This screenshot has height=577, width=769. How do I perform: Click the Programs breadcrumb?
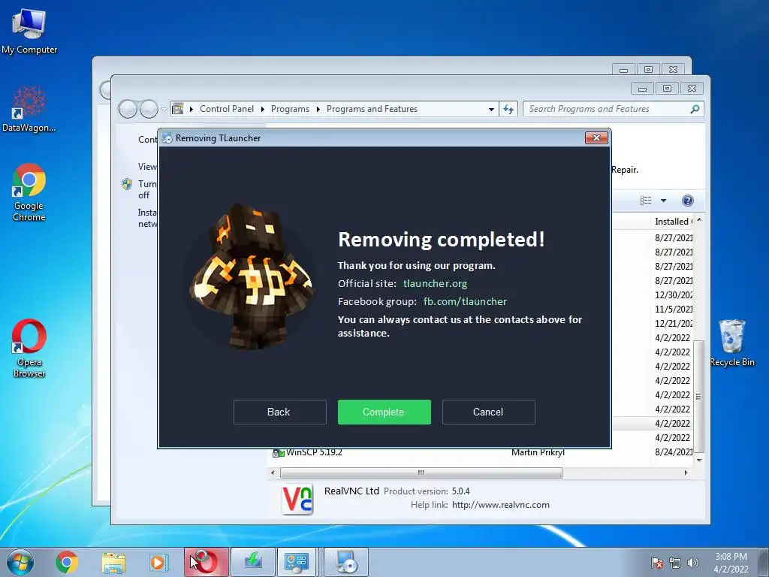(x=290, y=109)
